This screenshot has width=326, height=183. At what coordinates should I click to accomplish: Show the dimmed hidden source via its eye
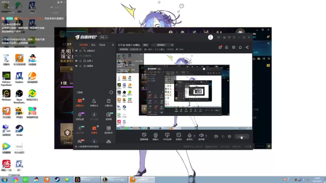pyautogui.click(x=76, y=56)
